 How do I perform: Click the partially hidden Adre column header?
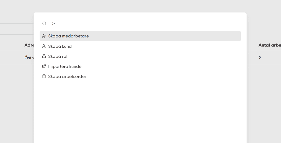(29, 45)
